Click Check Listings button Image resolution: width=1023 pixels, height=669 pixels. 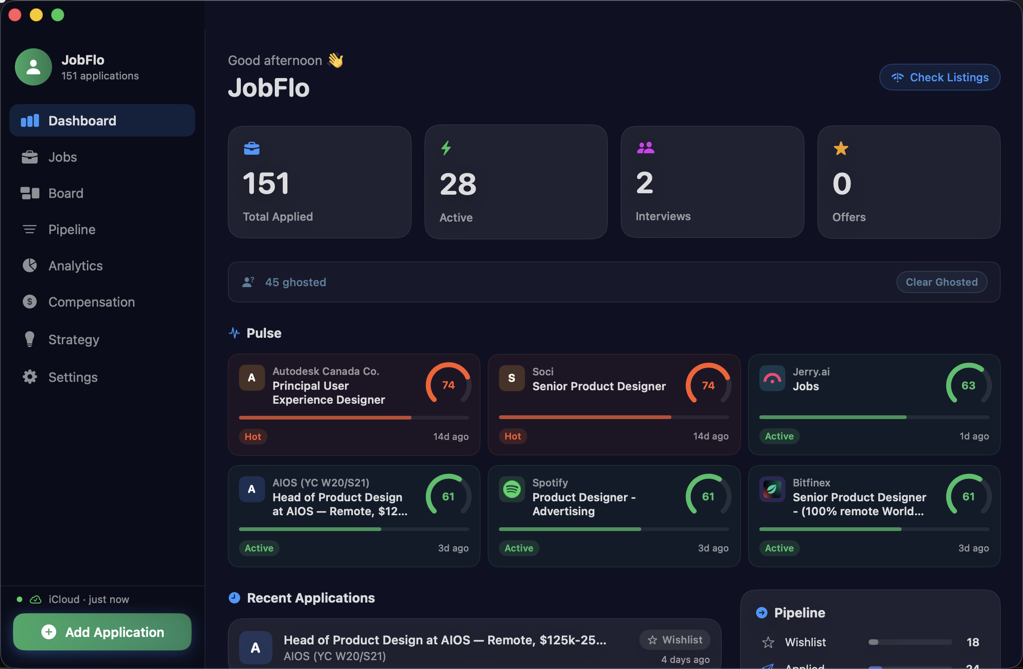click(x=940, y=77)
